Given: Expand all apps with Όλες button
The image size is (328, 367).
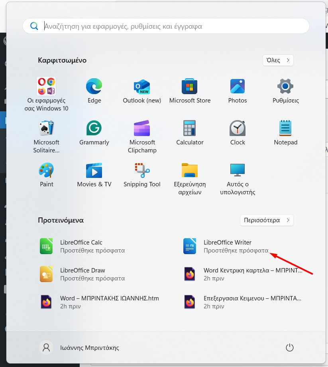Looking at the screenshot, I should point(278,60).
